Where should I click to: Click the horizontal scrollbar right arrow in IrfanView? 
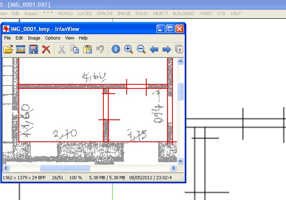(173, 168)
